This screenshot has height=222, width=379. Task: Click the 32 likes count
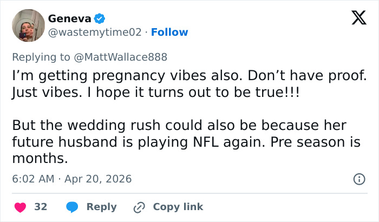(x=41, y=207)
